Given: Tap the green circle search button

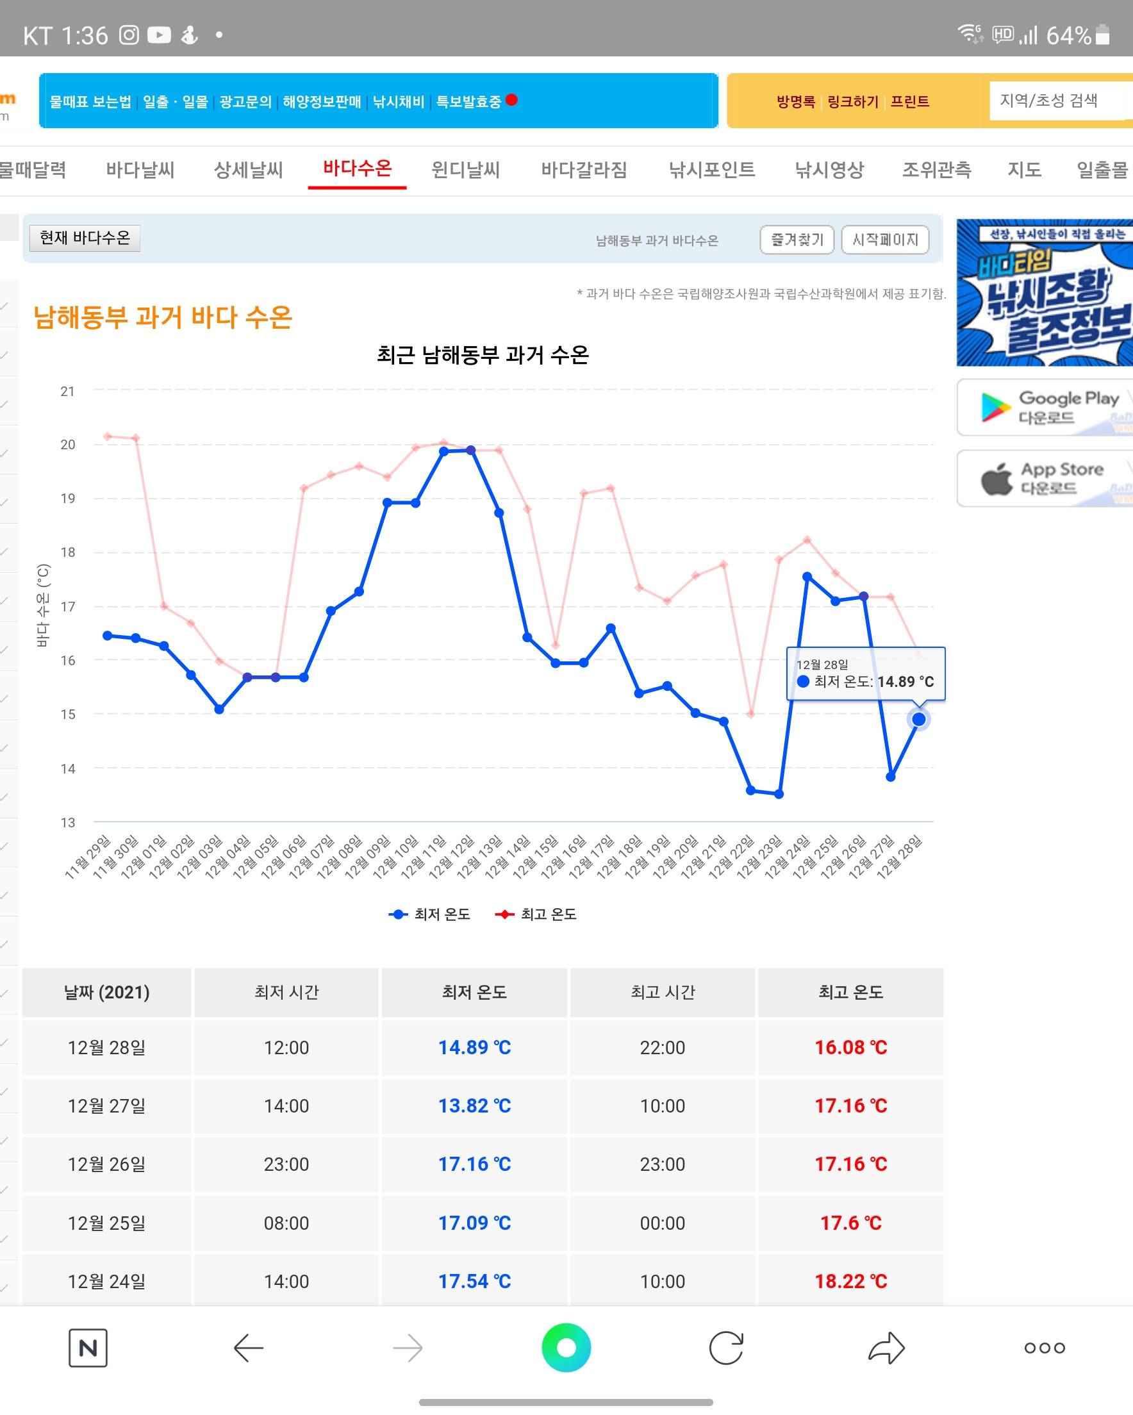Looking at the screenshot, I should [566, 1348].
